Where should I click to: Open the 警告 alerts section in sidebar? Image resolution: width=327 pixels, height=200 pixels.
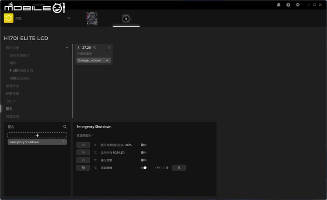pos(9,109)
